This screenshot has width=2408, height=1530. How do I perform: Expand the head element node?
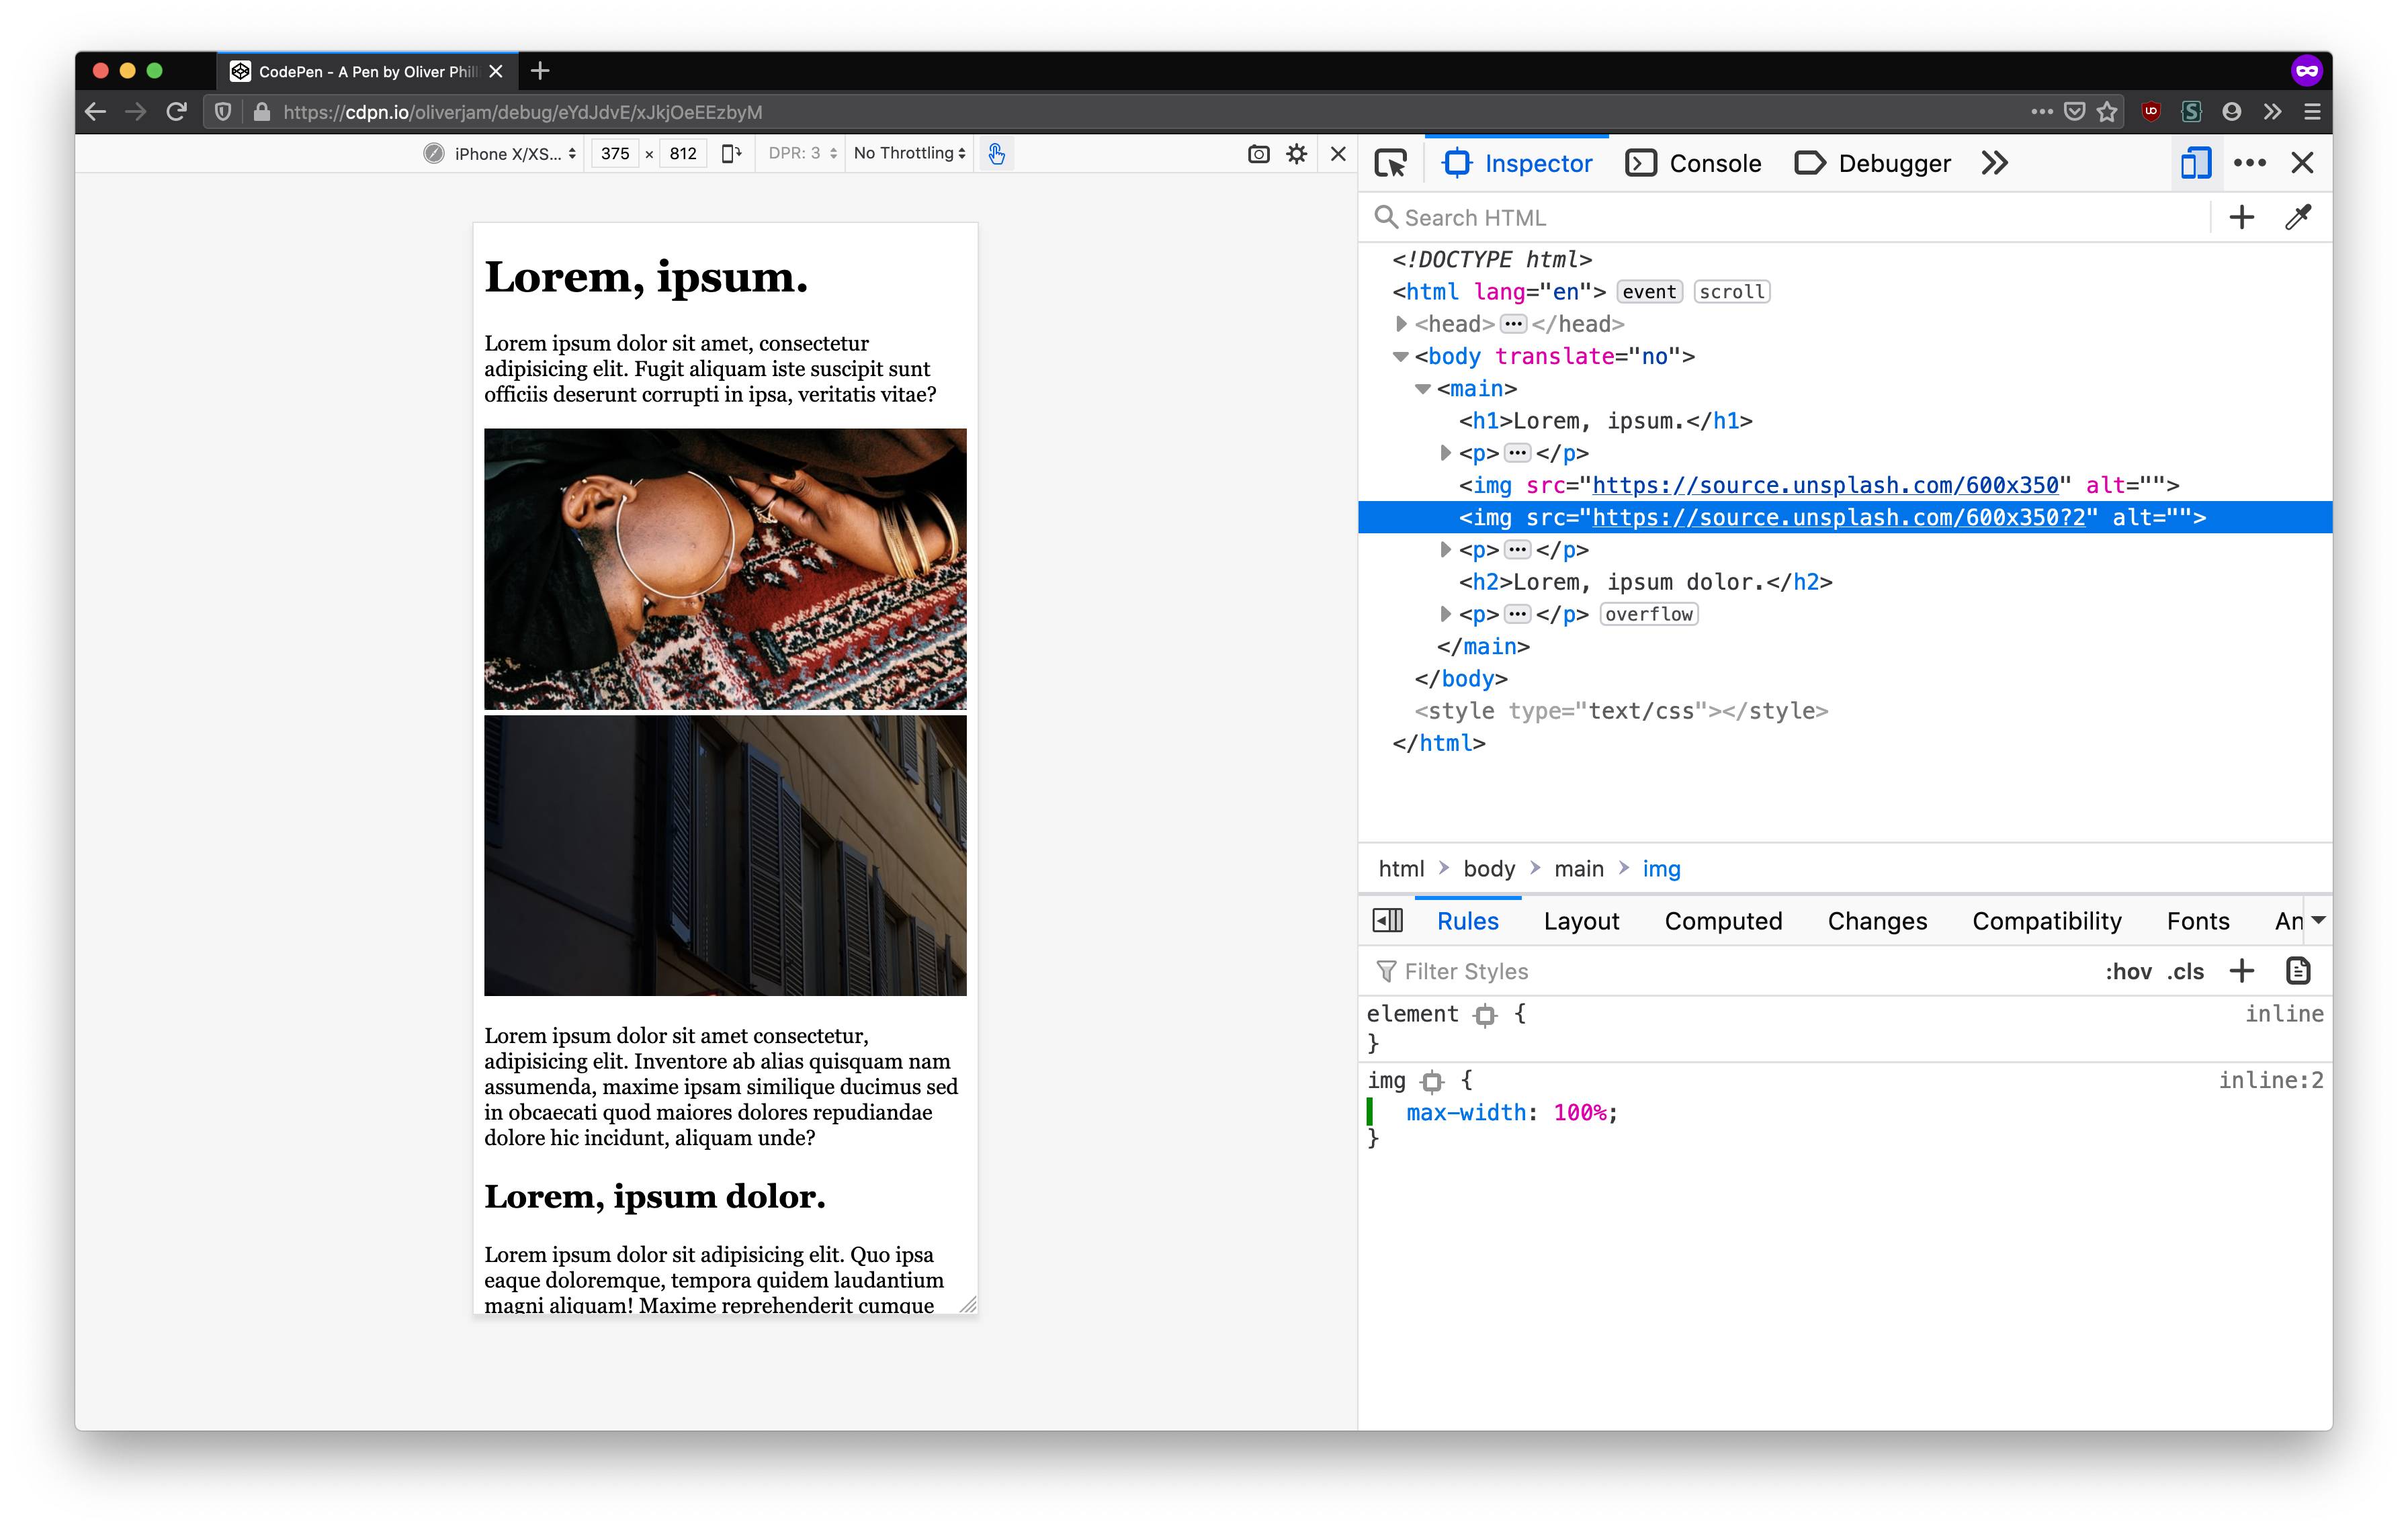coord(1401,324)
